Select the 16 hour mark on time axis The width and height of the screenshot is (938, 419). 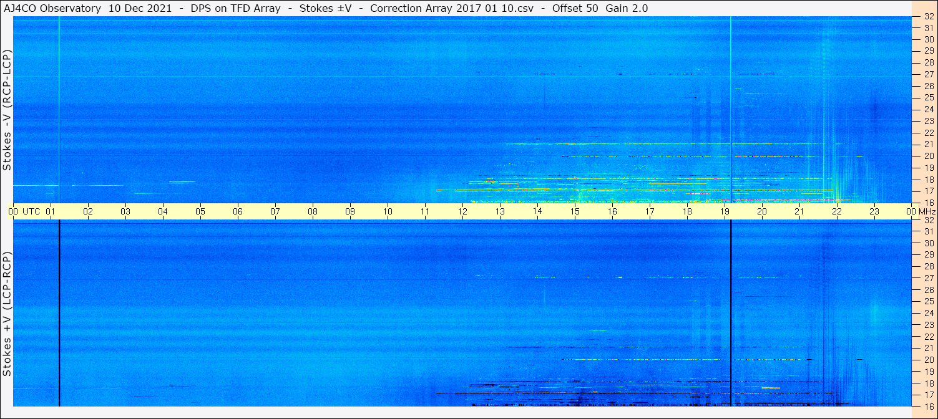coord(613,212)
